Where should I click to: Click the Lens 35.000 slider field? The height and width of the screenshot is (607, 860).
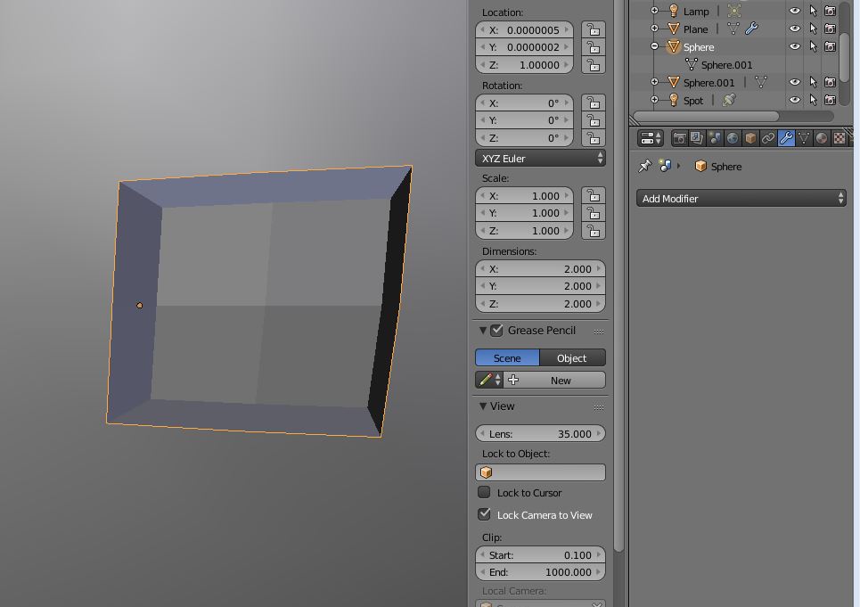(x=540, y=433)
